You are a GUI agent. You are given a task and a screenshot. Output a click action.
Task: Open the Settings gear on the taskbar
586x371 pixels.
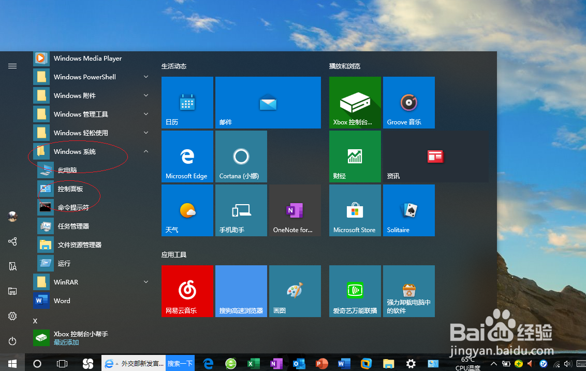(x=411, y=363)
